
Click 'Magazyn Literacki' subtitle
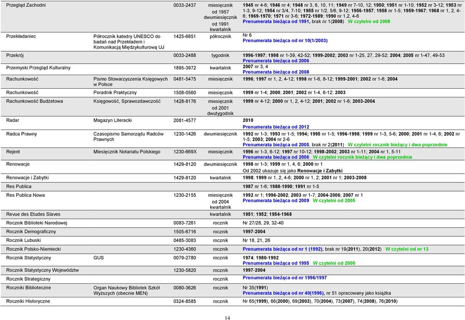click(x=112, y=120)
